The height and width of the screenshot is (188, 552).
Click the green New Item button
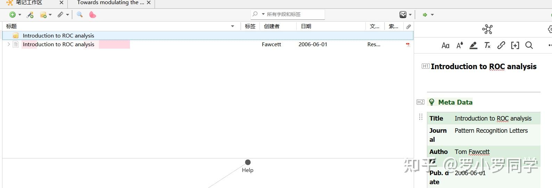coord(13,15)
